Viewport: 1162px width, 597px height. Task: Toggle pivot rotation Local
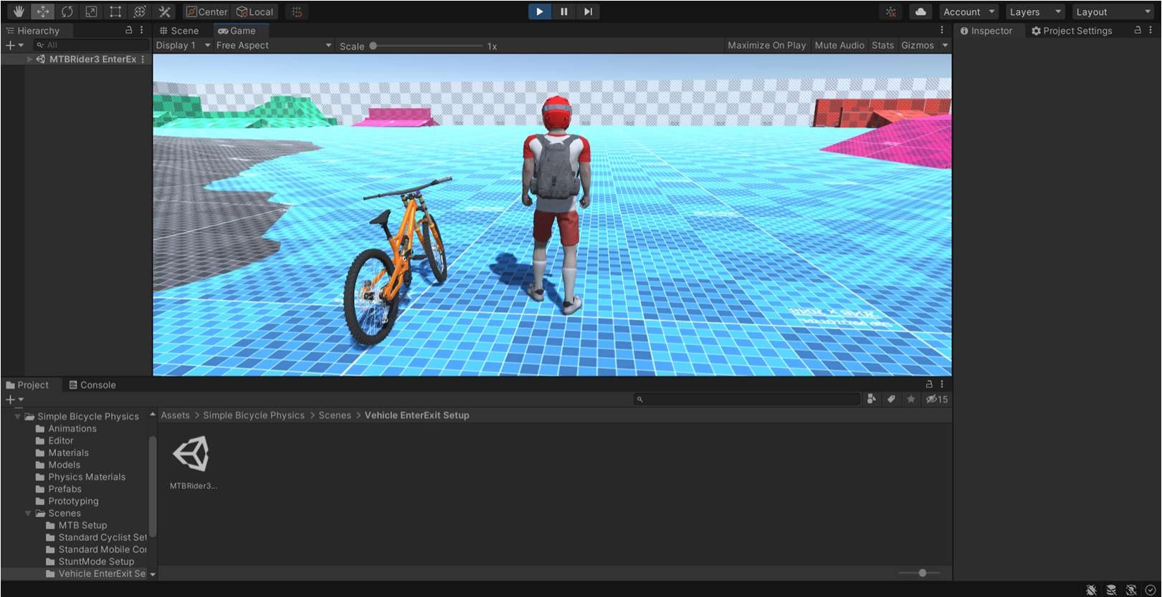[255, 11]
